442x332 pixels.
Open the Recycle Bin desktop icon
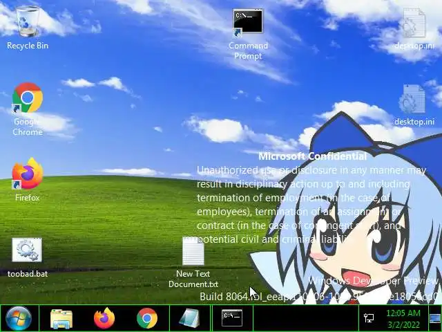coord(28,21)
